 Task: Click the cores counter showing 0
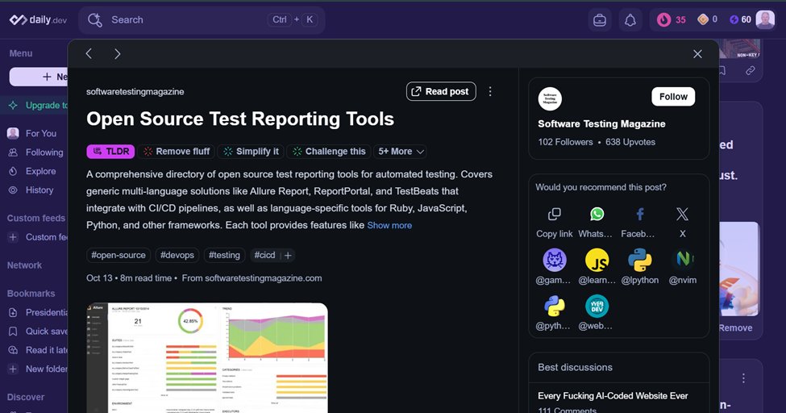(x=707, y=19)
